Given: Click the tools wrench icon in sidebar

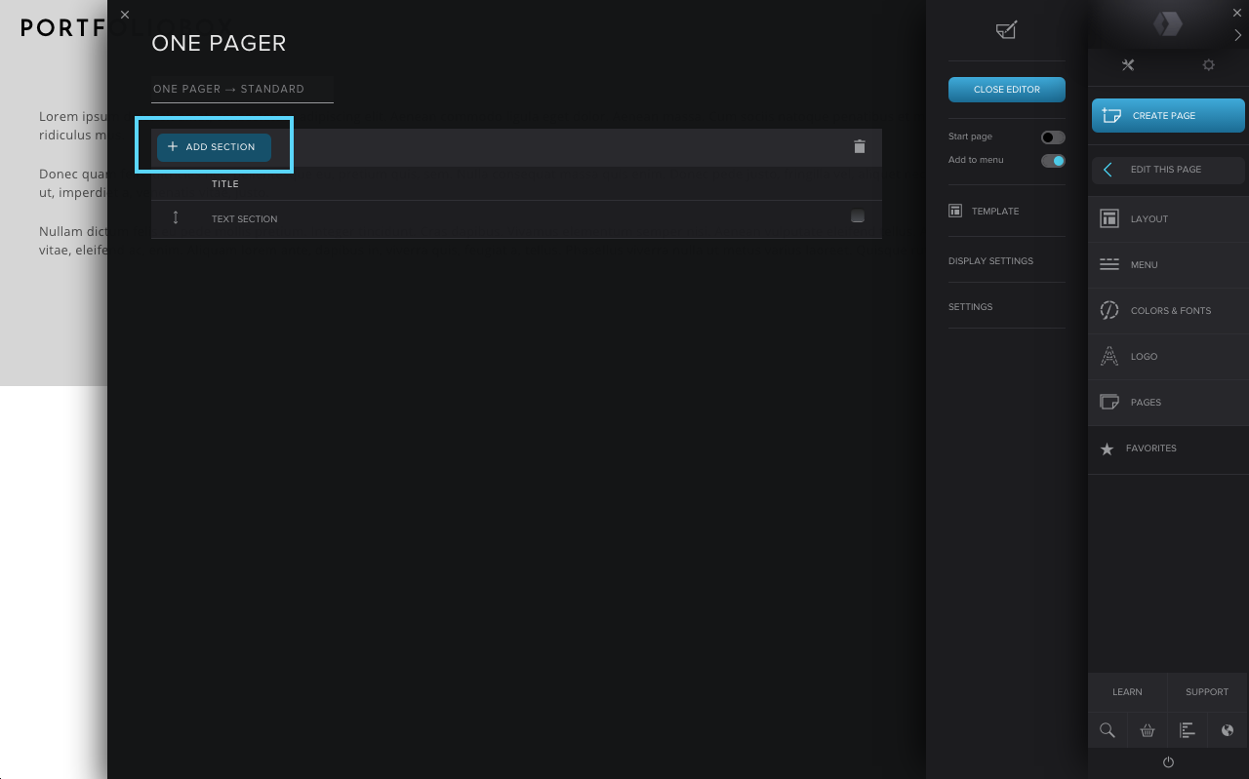Looking at the screenshot, I should [x=1128, y=65].
